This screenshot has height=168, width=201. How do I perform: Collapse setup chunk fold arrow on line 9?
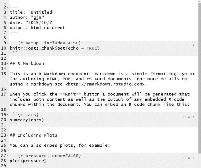coord(8,43)
